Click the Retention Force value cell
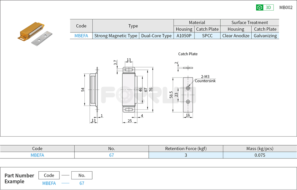297x190 pixels. coord(186,155)
